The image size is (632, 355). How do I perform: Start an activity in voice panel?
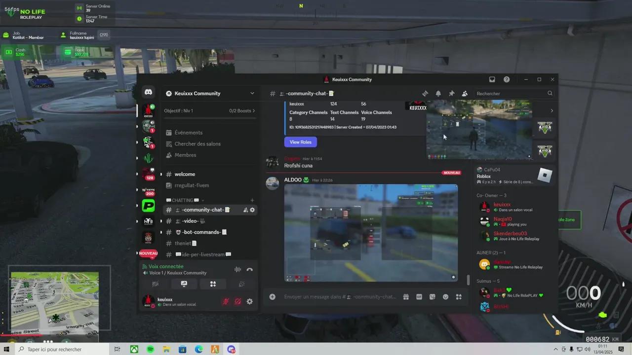pos(213,284)
